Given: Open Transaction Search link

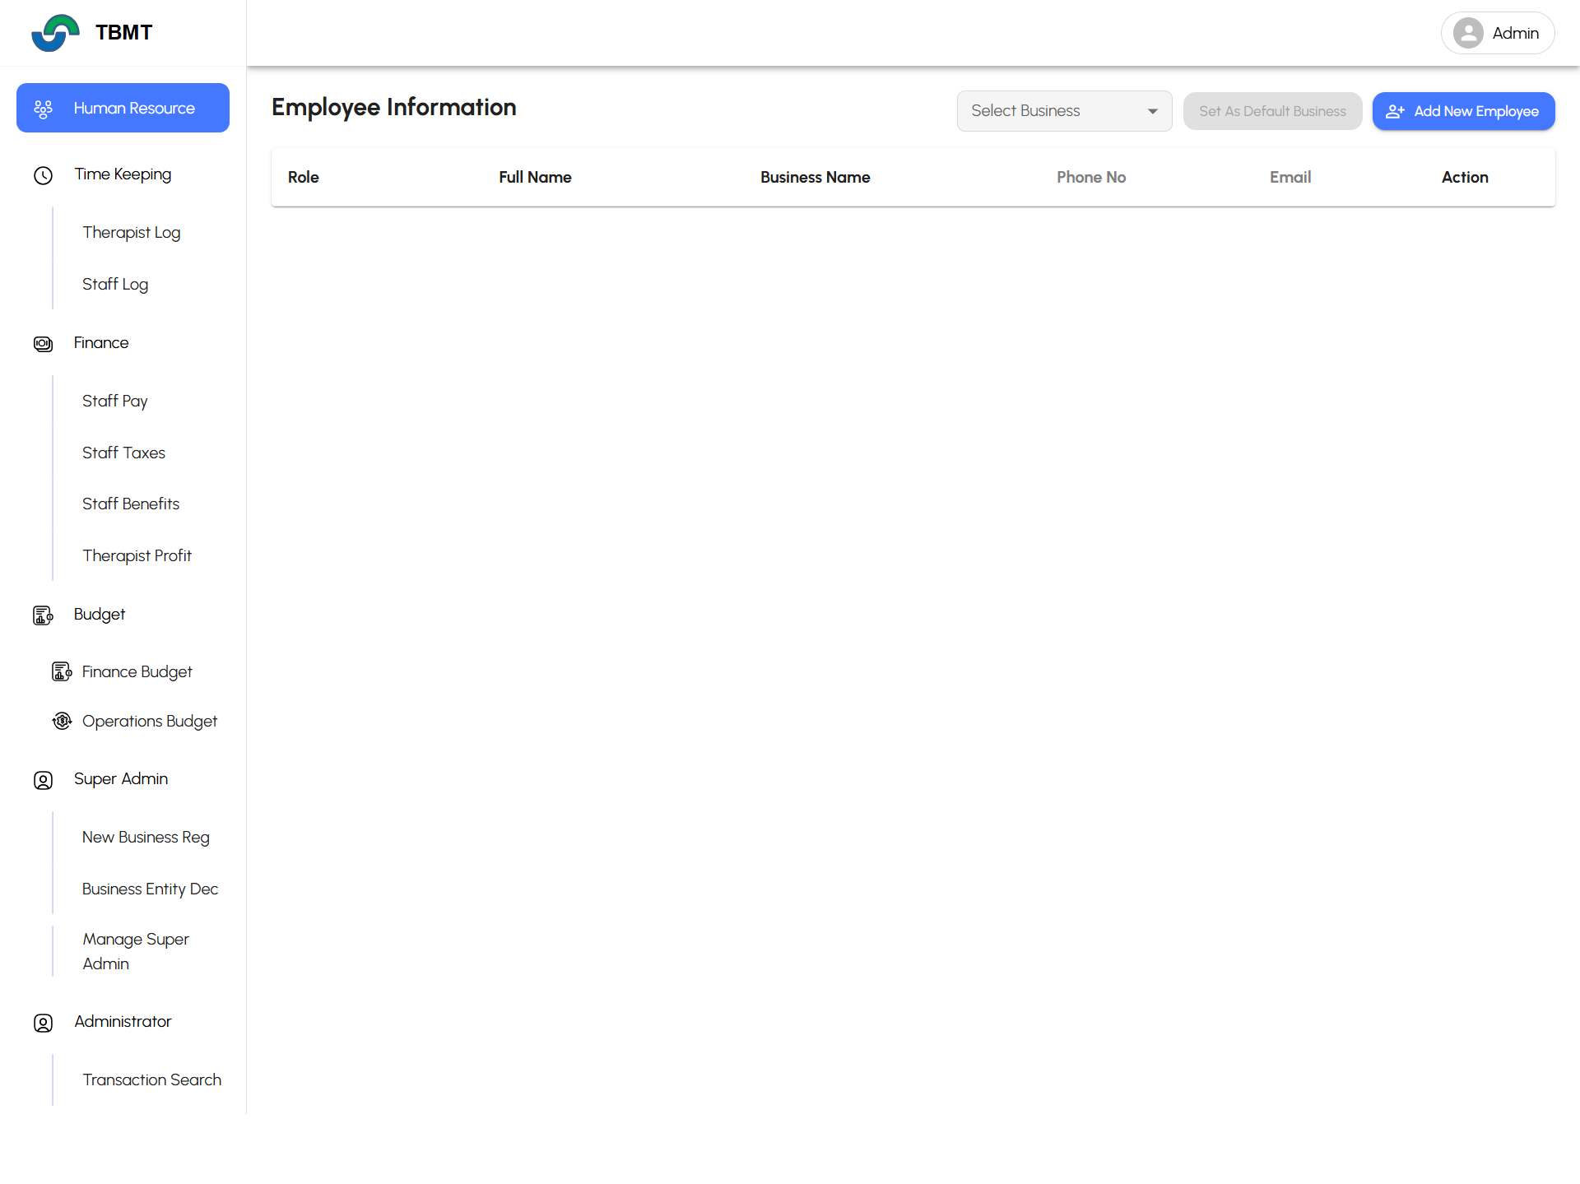Looking at the screenshot, I should 151,1080.
